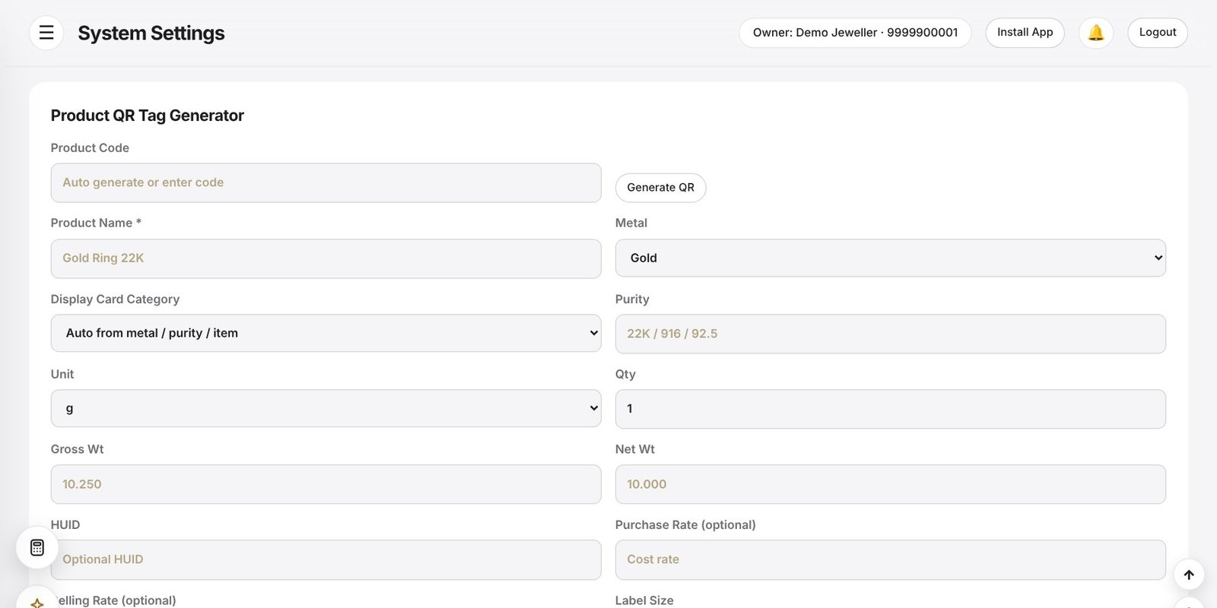The image size is (1217, 608).
Task: Click the Product QR Tag Generator heading
Action: pyautogui.click(x=148, y=116)
